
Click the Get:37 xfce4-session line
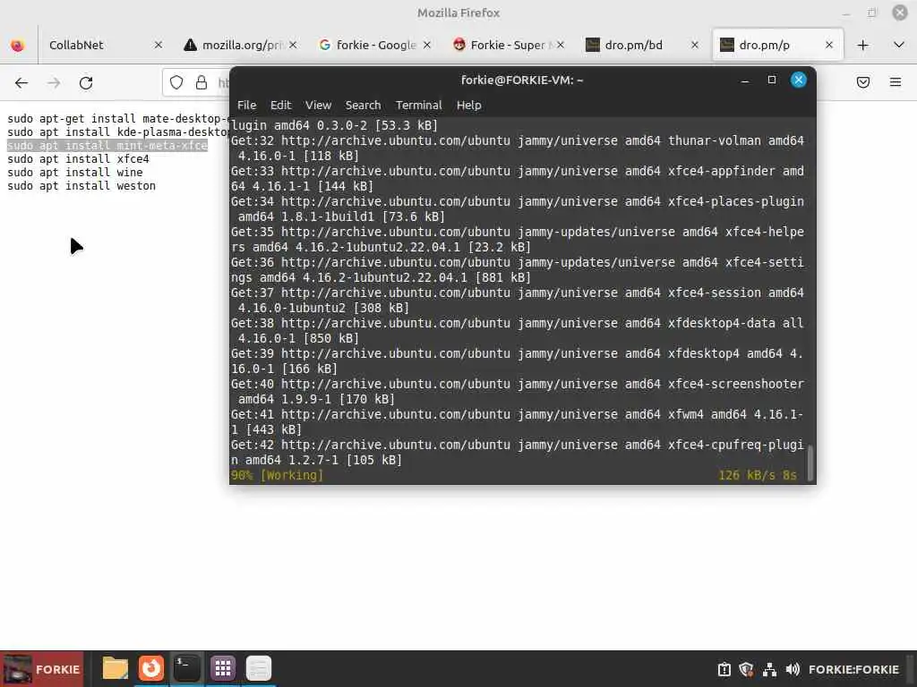coord(517,301)
